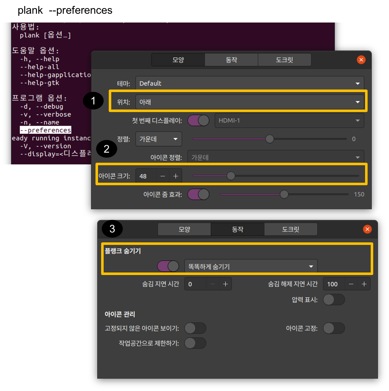This screenshot has width=389, height=391.
Task: Decrease 아이콘 크기 with minus button
Action: pyautogui.click(x=163, y=176)
